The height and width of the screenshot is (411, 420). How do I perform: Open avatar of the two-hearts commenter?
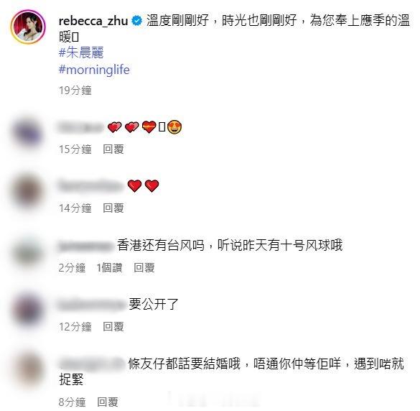tap(27, 193)
